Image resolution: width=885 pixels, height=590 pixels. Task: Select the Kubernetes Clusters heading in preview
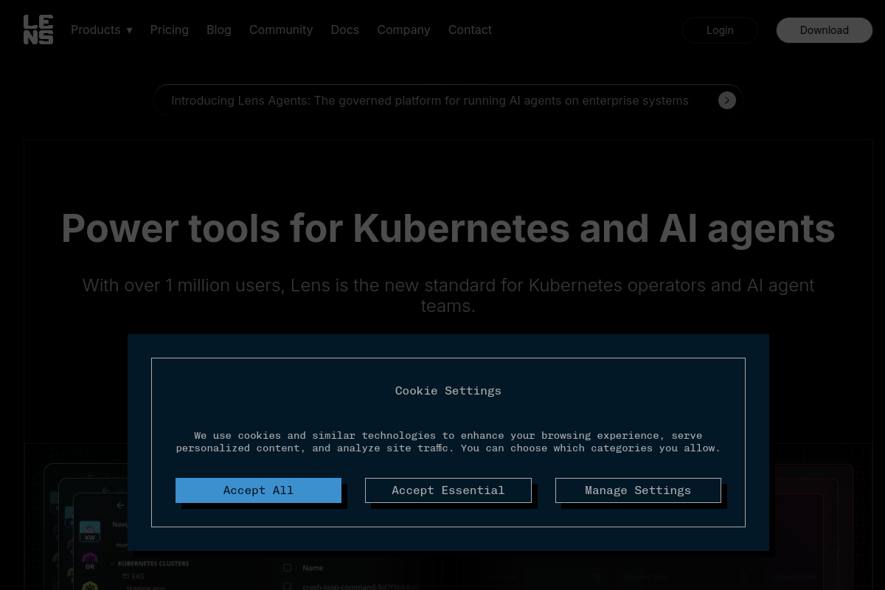(x=153, y=563)
